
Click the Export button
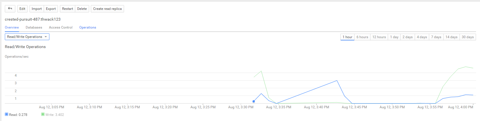point(51,9)
